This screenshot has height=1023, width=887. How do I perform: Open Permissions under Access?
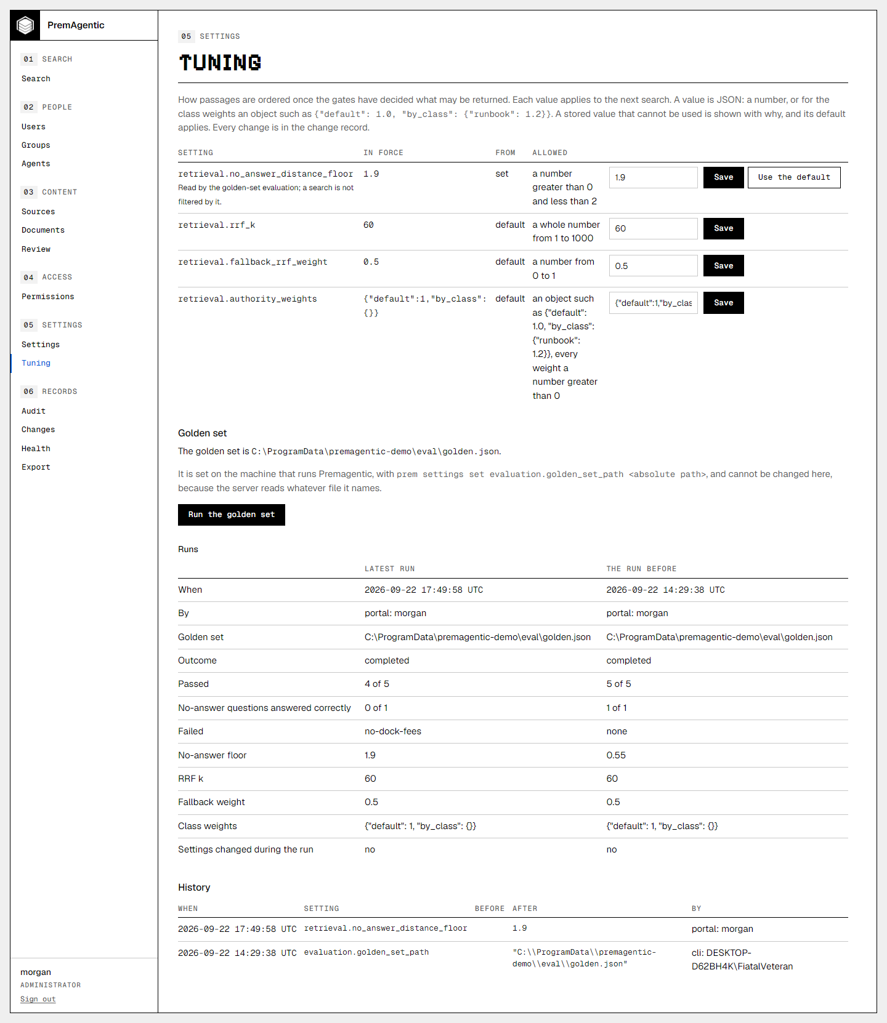click(x=48, y=297)
